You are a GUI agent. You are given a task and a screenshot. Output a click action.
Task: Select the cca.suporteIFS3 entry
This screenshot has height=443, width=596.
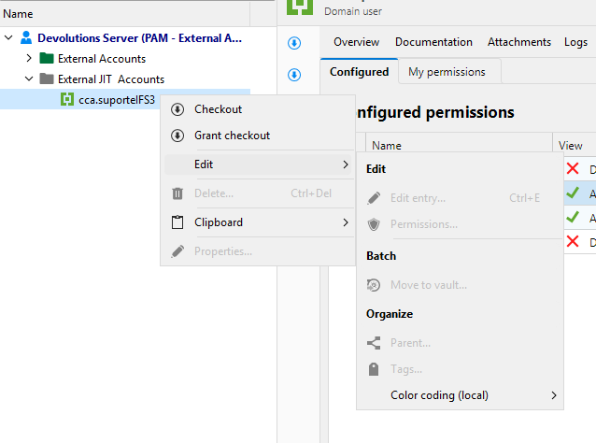coord(117,100)
